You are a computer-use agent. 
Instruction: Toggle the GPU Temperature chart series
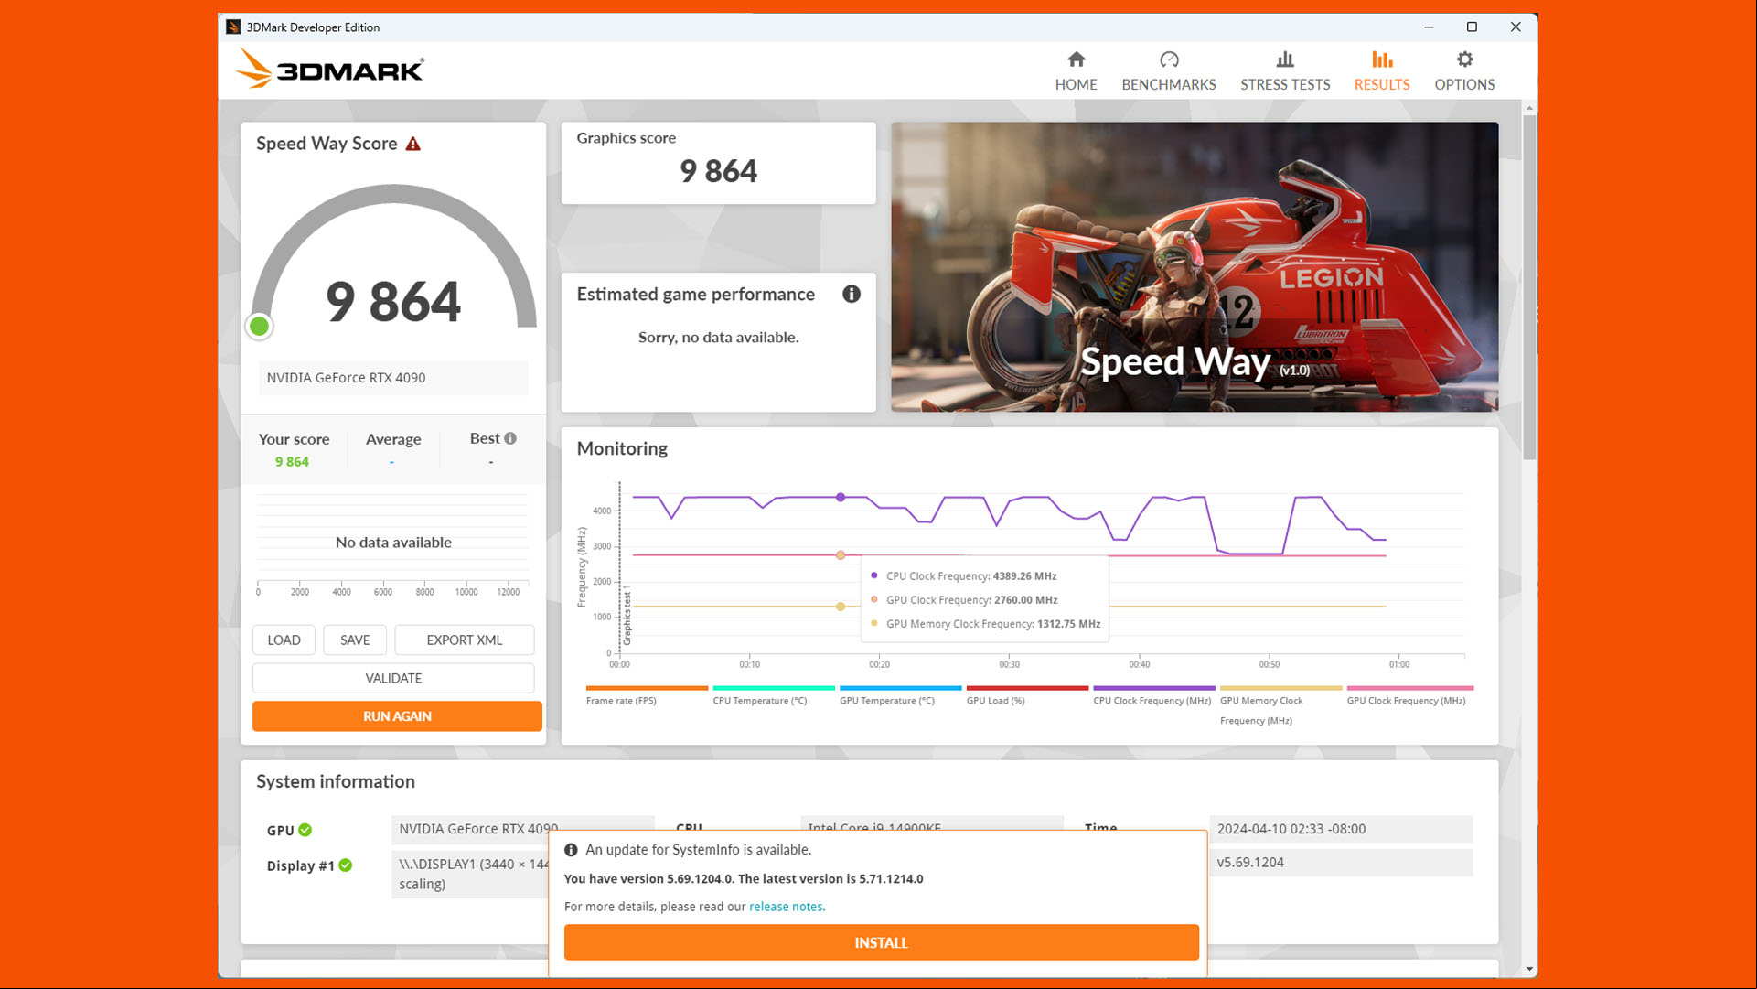(x=900, y=695)
